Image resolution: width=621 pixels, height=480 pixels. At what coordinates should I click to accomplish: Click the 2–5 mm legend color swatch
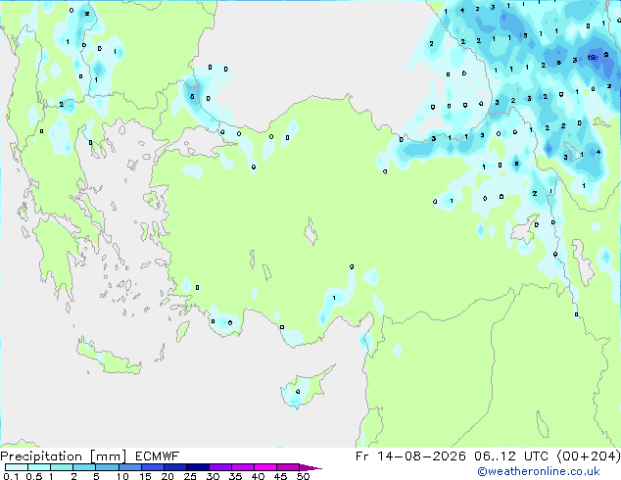[84, 467]
